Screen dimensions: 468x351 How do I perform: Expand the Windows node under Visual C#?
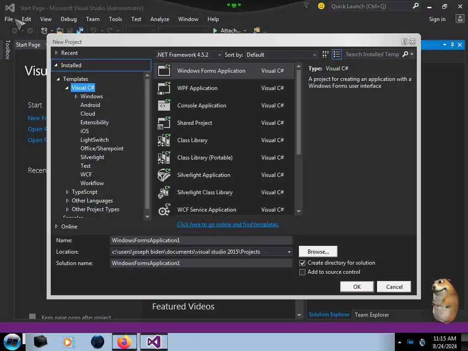(76, 96)
